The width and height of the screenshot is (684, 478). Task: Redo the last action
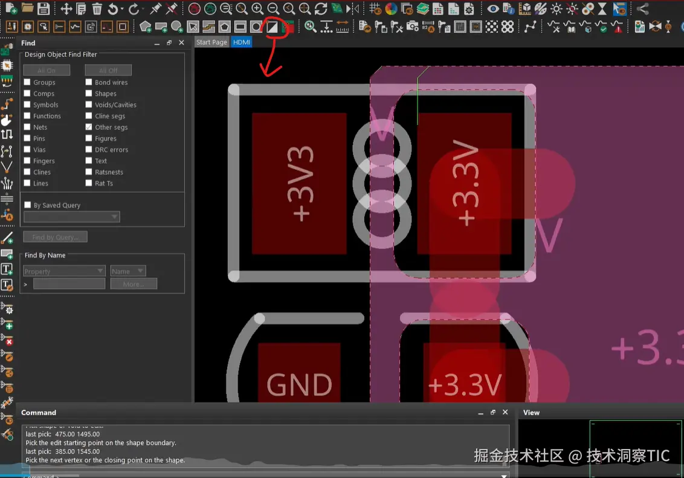pyautogui.click(x=134, y=8)
